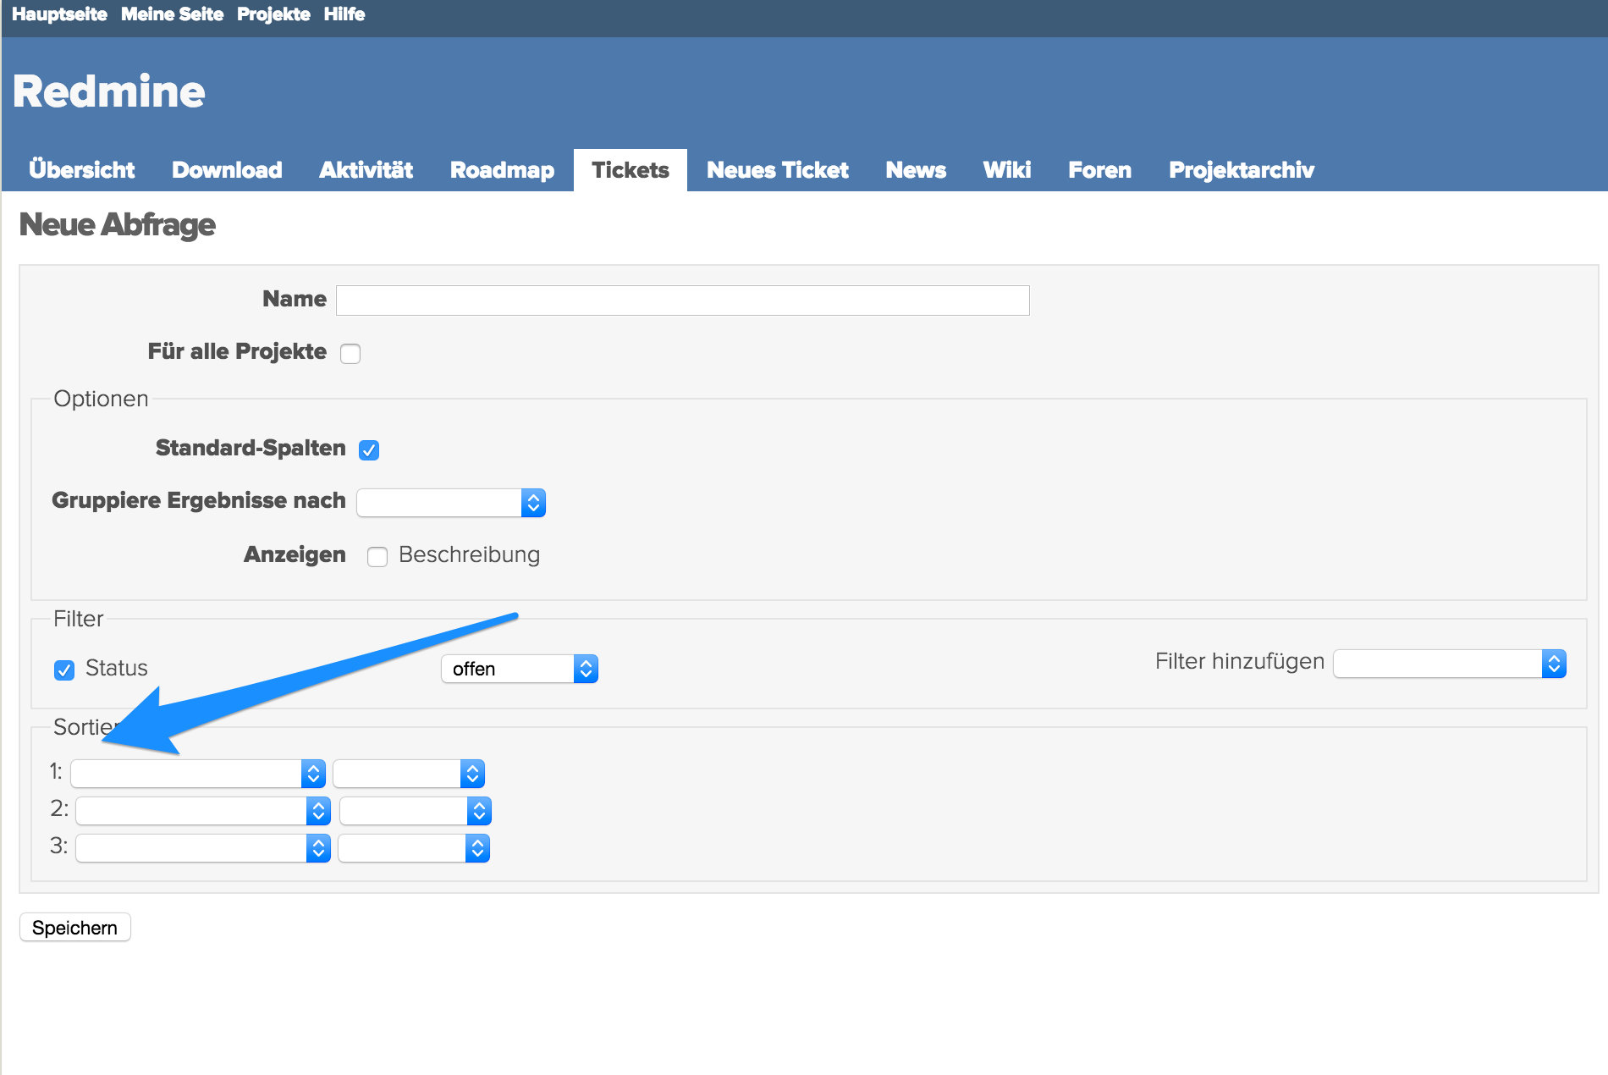Click the Neue Abfrage heading
Screen dimensions: 1608x1075
[117, 225]
